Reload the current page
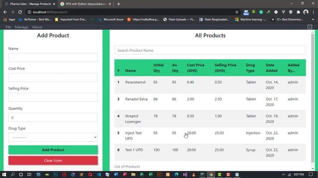The image size is (318, 178). click(20, 12)
